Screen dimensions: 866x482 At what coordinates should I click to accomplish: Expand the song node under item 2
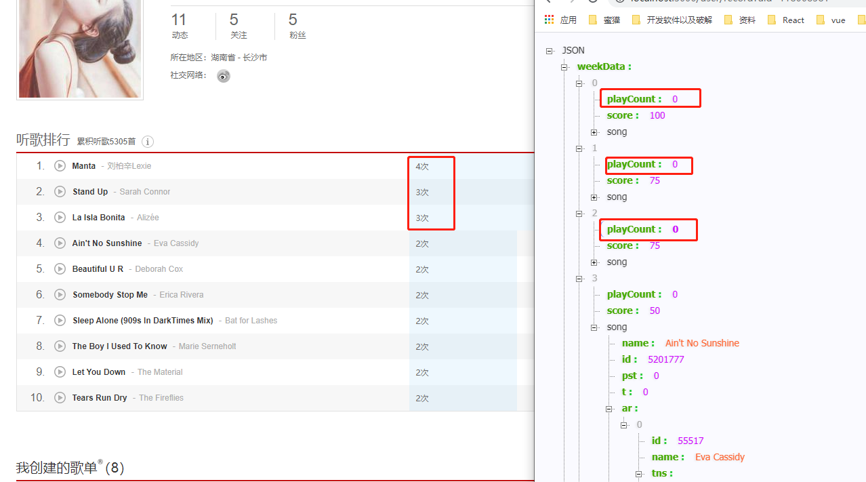[594, 262]
